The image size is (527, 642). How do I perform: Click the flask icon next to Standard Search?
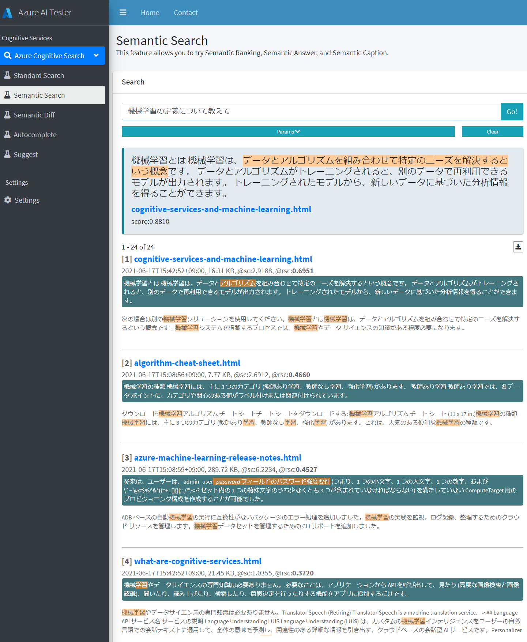(x=7, y=75)
